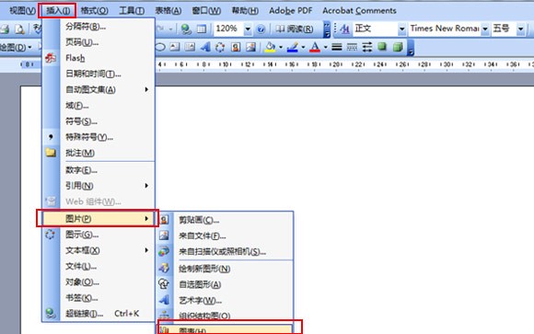This screenshot has height=334, width=534.
Task: Click the WordArt icon in drawing toolbar
Action: click(205, 47)
